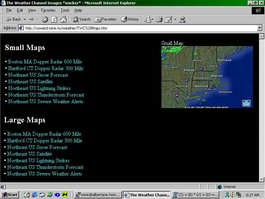This screenshot has width=265, height=199.
Task: Open the Search pane from the toolbar
Action: pos(81,19)
